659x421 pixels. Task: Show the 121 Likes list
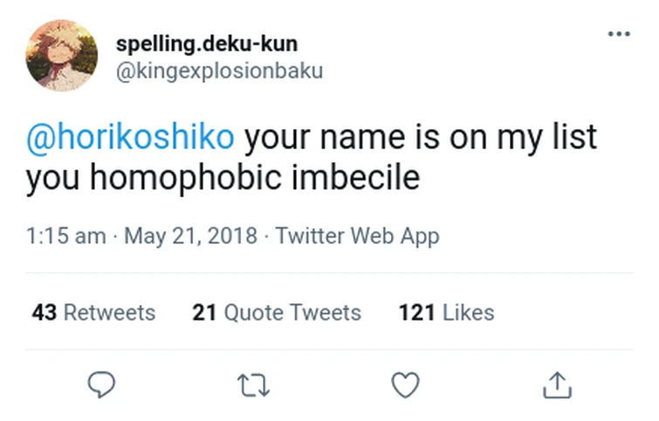pos(445,312)
